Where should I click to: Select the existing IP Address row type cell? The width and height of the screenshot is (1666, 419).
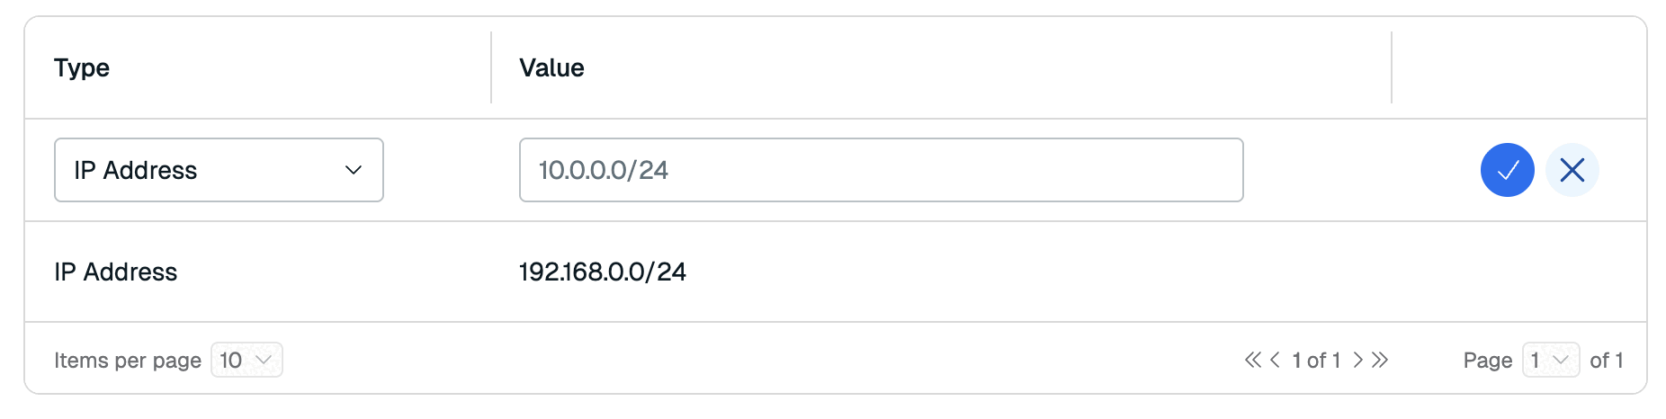click(116, 272)
